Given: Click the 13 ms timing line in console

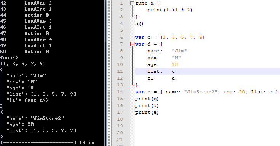Looking at the screenshot, I should click(x=47, y=143).
